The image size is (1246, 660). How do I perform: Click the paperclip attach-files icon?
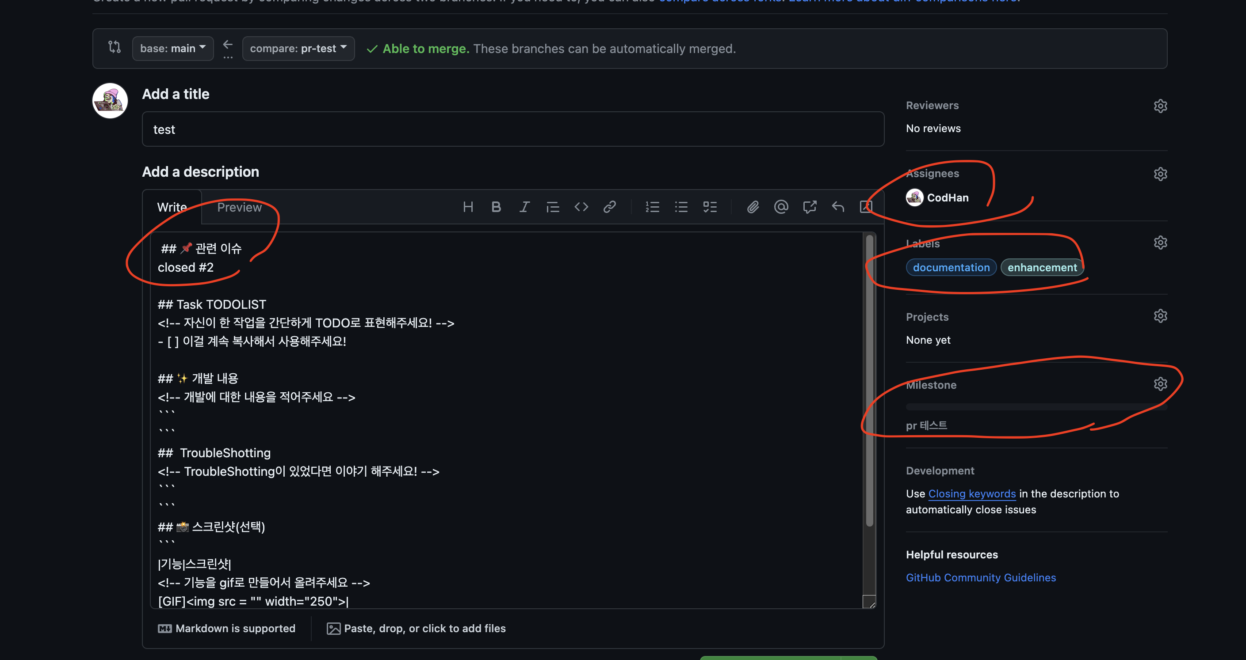753,207
